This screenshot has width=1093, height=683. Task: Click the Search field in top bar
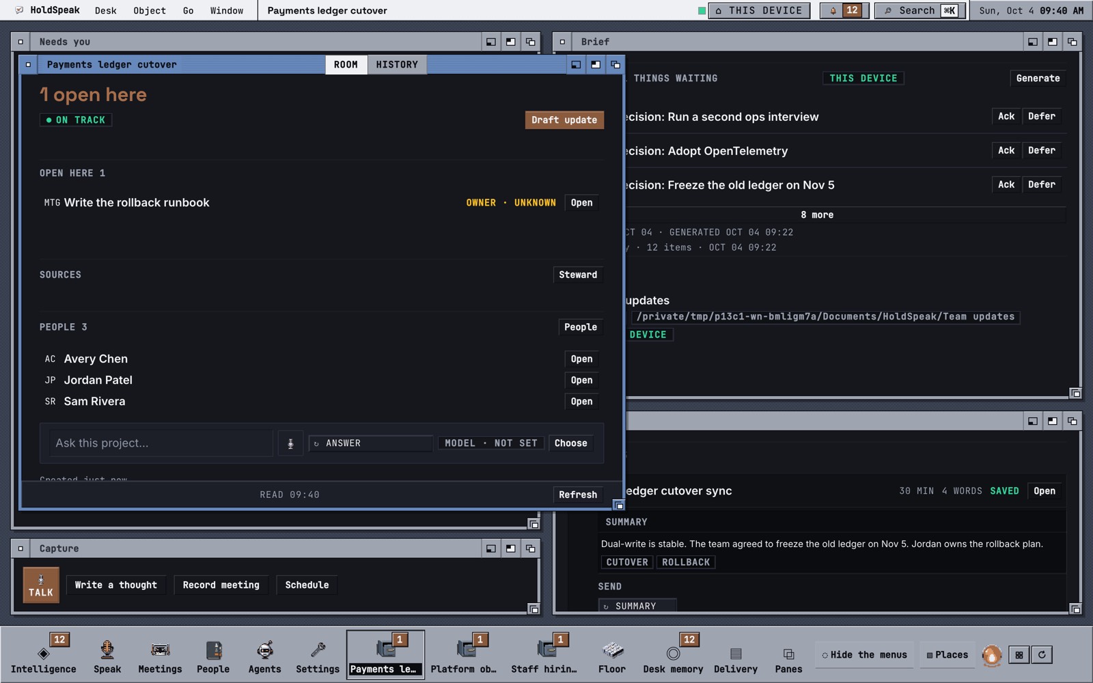point(920,10)
